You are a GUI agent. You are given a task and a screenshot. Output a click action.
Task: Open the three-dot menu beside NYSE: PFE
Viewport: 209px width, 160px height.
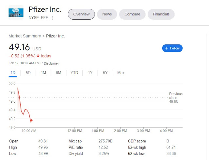click(x=52, y=18)
